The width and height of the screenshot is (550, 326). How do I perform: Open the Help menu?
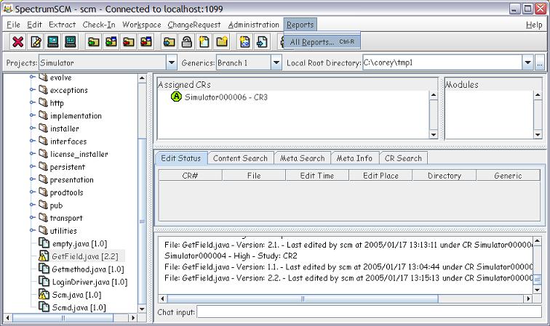[534, 25]
